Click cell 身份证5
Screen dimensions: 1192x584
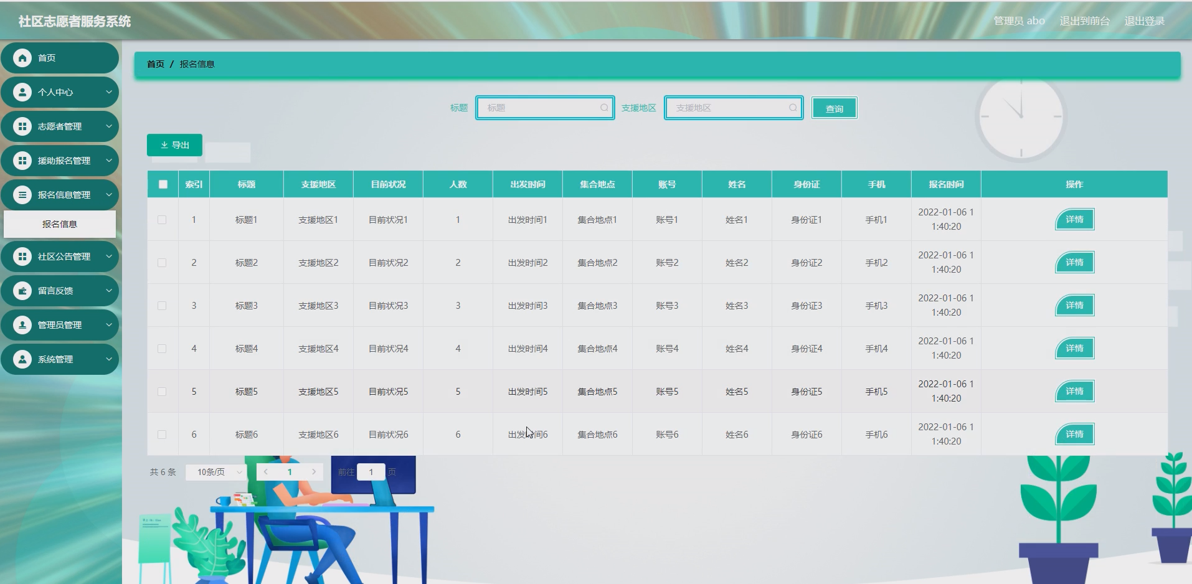pyautogui.click(x=806, y=392)
